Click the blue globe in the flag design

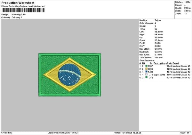(69, 75)
